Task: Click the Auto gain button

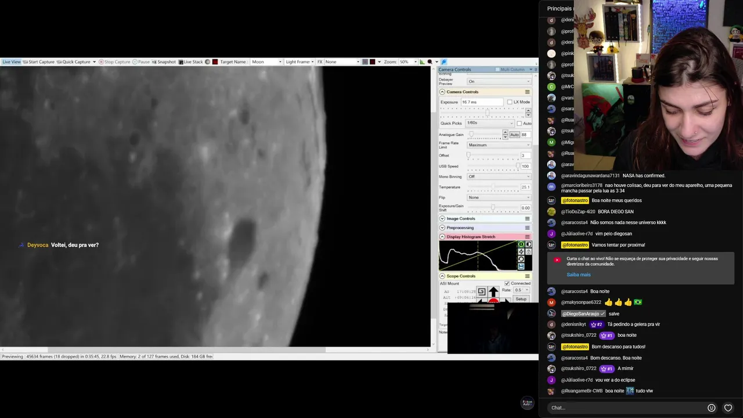Action: pos(514,135)
